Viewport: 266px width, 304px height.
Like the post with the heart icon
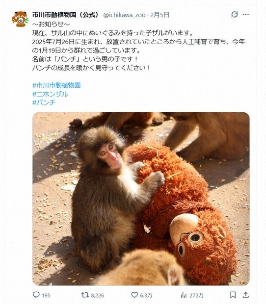(x=134, y=295)
